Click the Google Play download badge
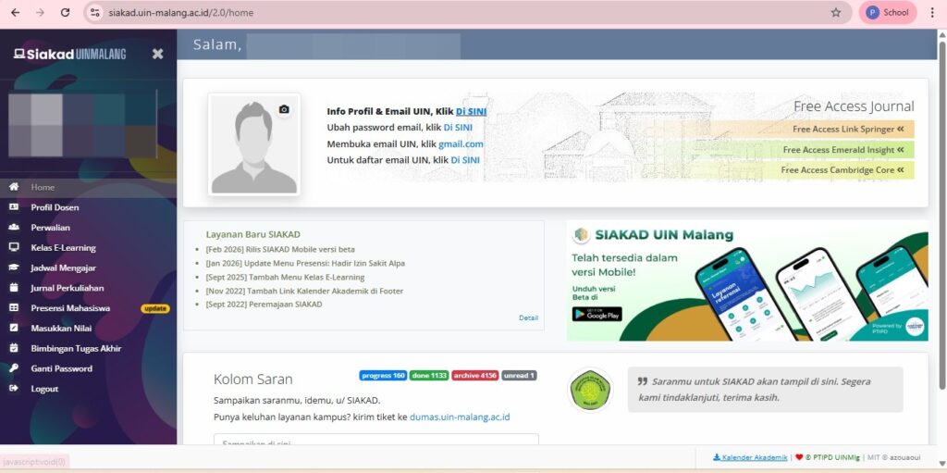This screenshot has width=947, height=473. pos(596,314)
